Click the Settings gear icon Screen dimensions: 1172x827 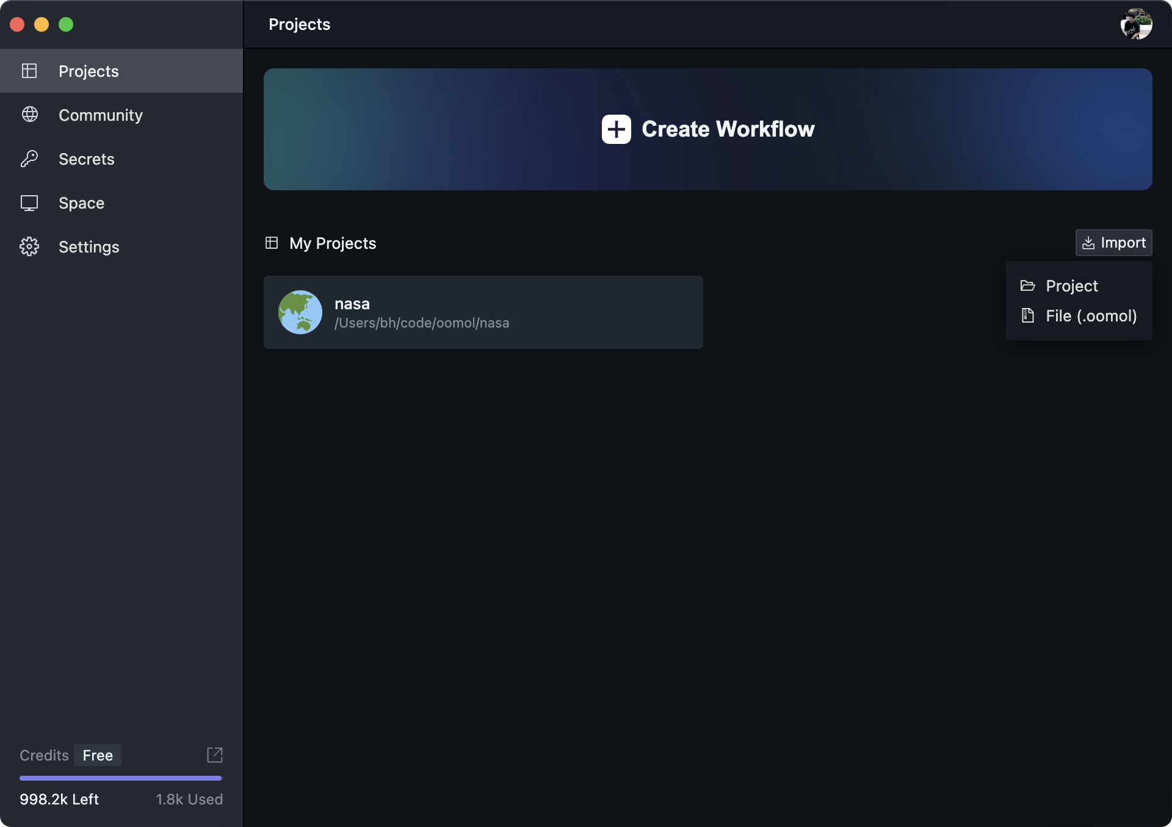coord(29,246)
